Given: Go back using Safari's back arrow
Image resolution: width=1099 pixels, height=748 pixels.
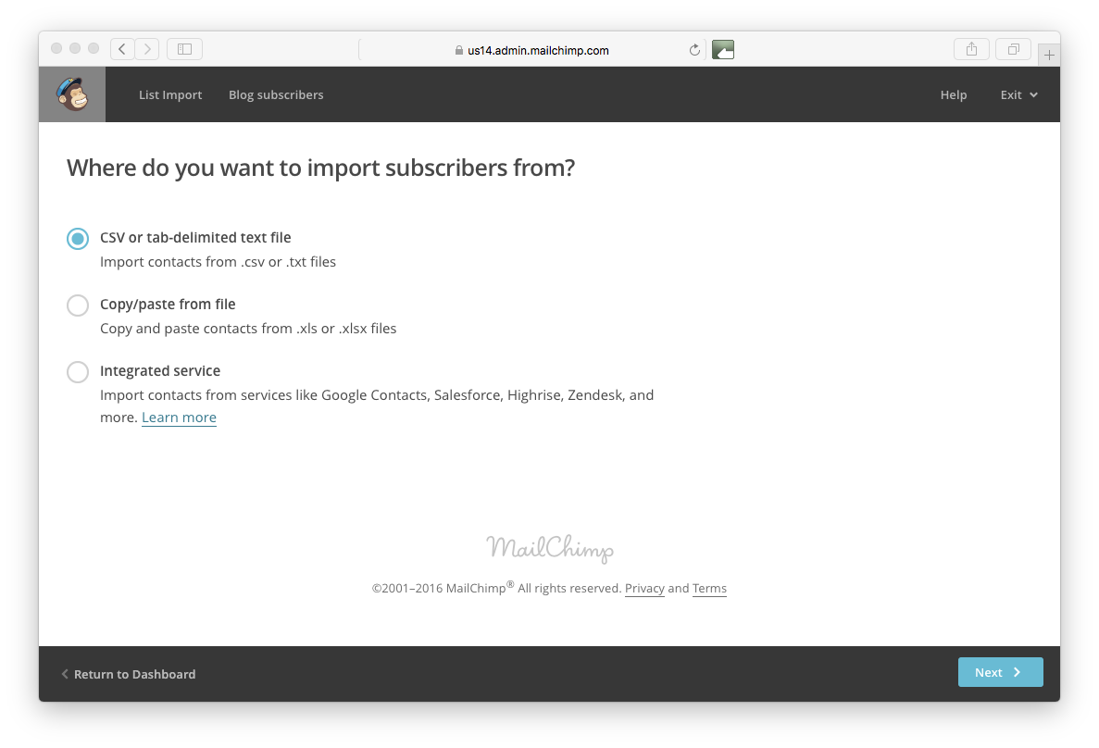Looking at the screenshot, I should [122, 49].
